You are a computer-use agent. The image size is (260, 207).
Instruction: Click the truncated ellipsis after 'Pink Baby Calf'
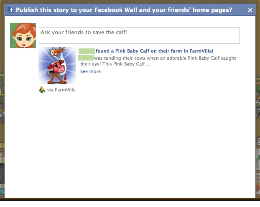pos(148,64)
